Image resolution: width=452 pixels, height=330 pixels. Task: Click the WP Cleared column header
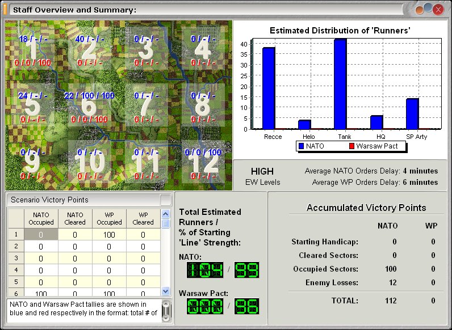point(143,218)
